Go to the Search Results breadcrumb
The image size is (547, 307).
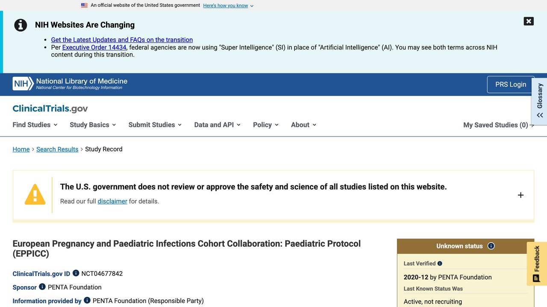click(x=57, y=149)
